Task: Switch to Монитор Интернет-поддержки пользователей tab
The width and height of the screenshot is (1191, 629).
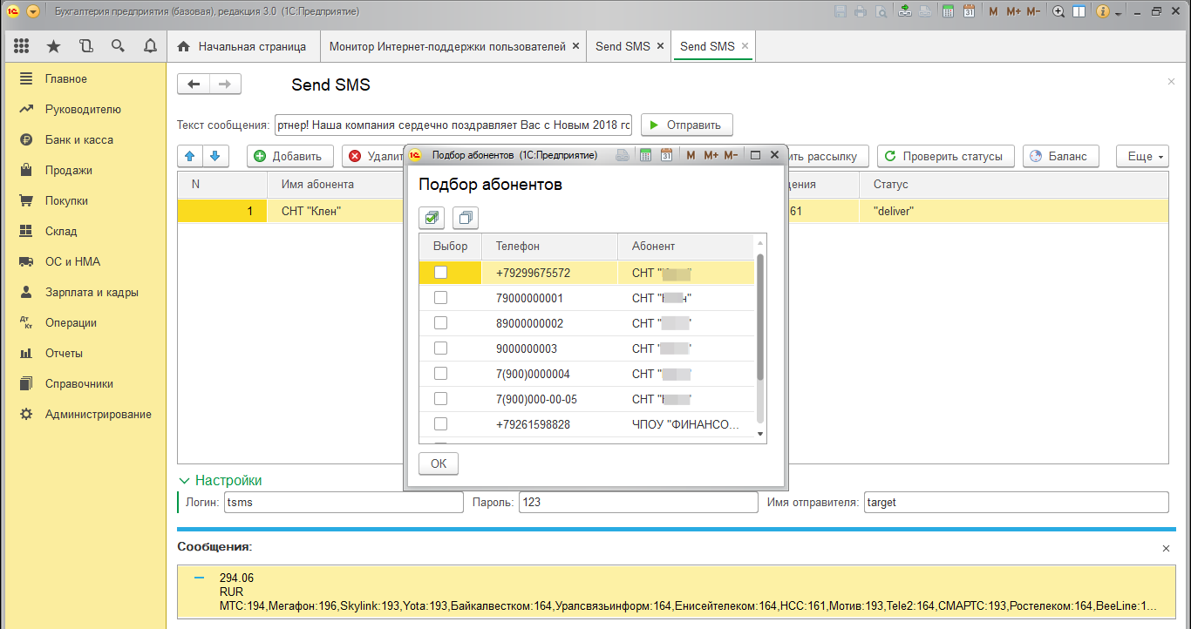Action: [x=454, y=46]
